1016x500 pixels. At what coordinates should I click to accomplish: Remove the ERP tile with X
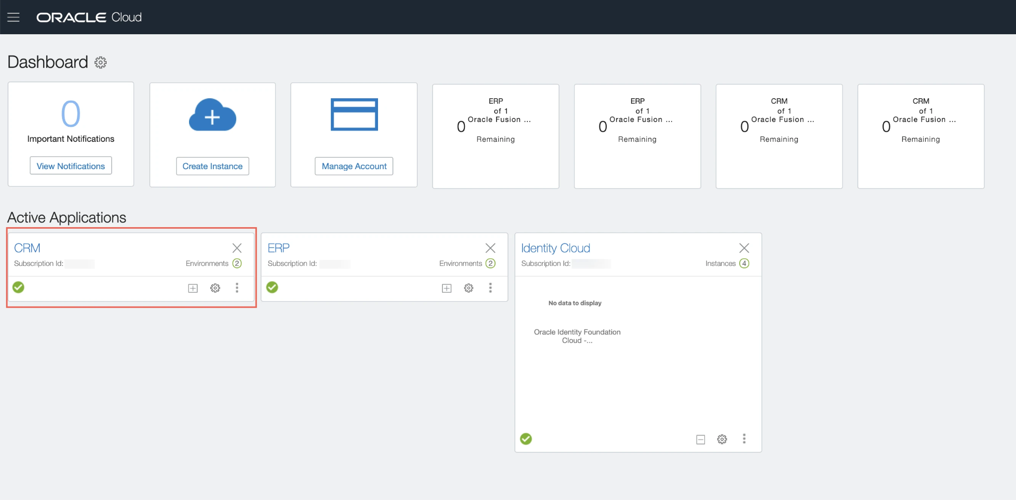[x=491, y=248]
